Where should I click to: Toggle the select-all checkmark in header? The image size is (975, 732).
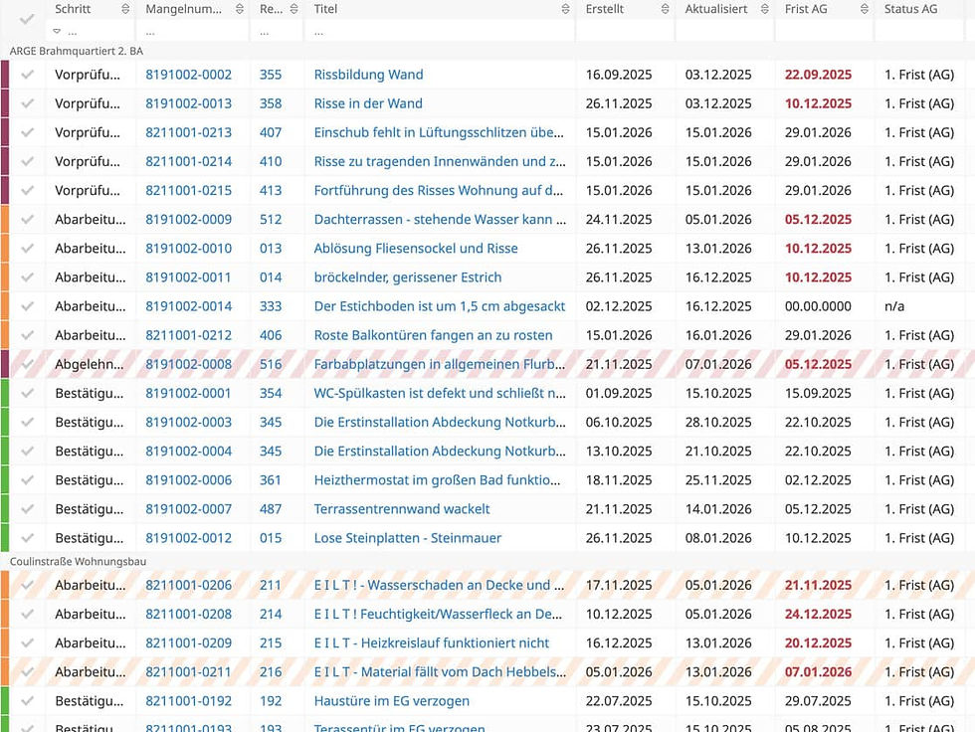point(27,19)
